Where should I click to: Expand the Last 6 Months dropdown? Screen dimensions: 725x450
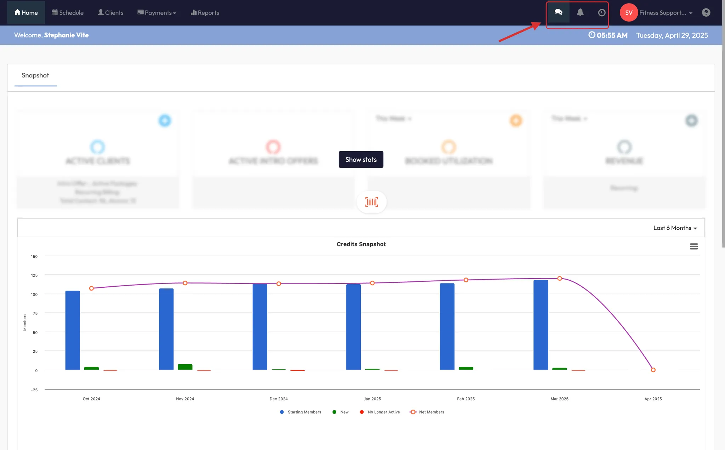click(x=675, y=228)
